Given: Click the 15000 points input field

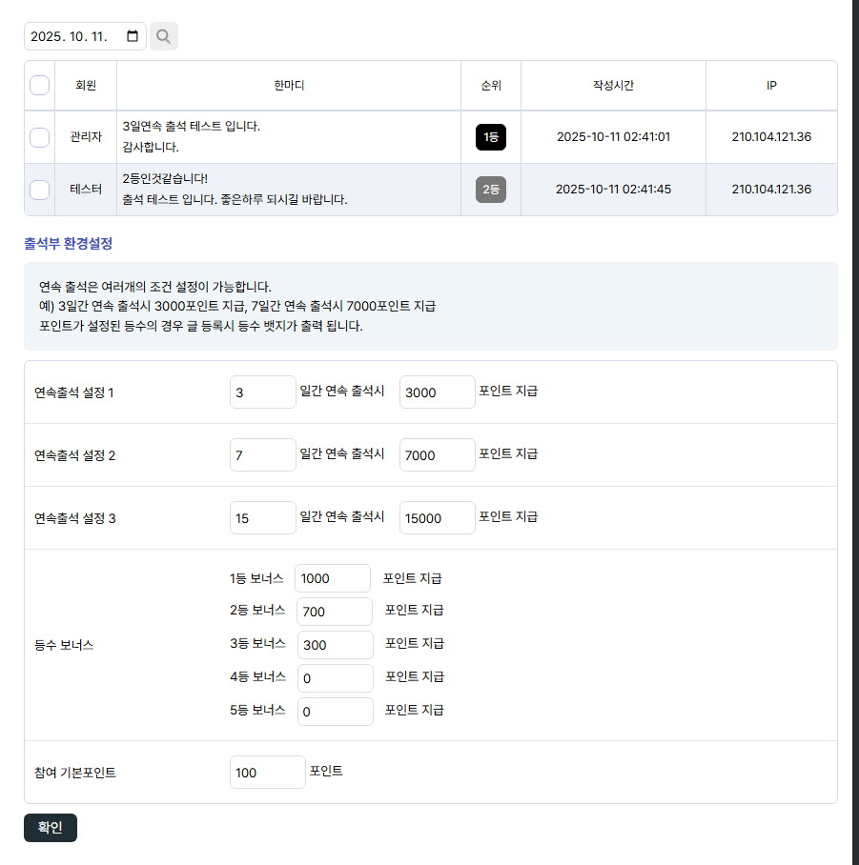Looking at the screenshot, I should point(437,517).
